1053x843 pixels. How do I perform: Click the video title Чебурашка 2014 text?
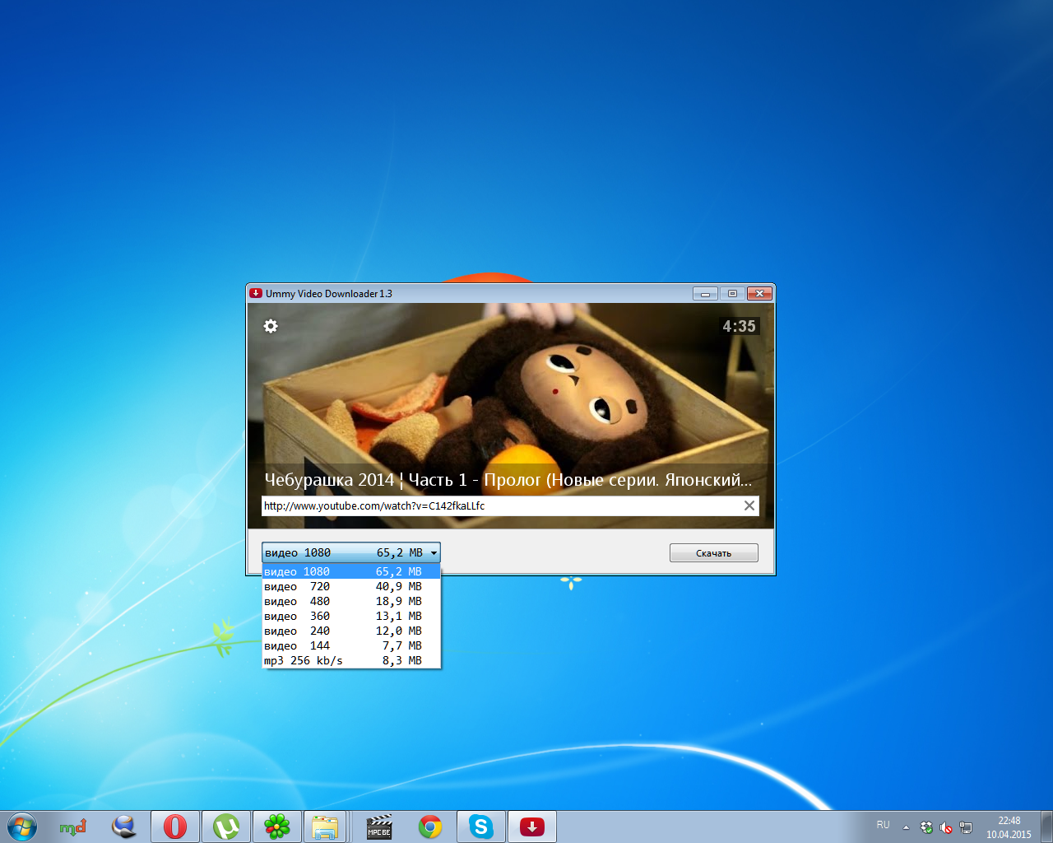[x=508, y=479]
